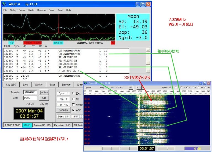Click the BW button in SpecJT

click(131, 87)
